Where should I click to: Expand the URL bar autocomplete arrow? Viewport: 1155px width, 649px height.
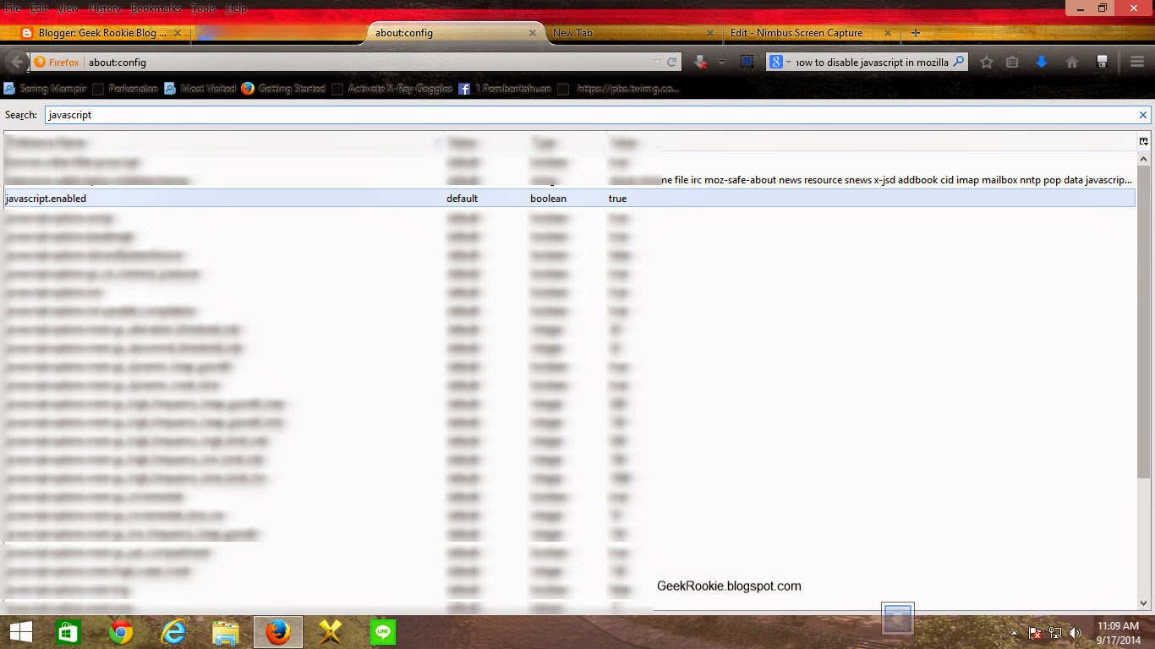(x=657, y=62)
